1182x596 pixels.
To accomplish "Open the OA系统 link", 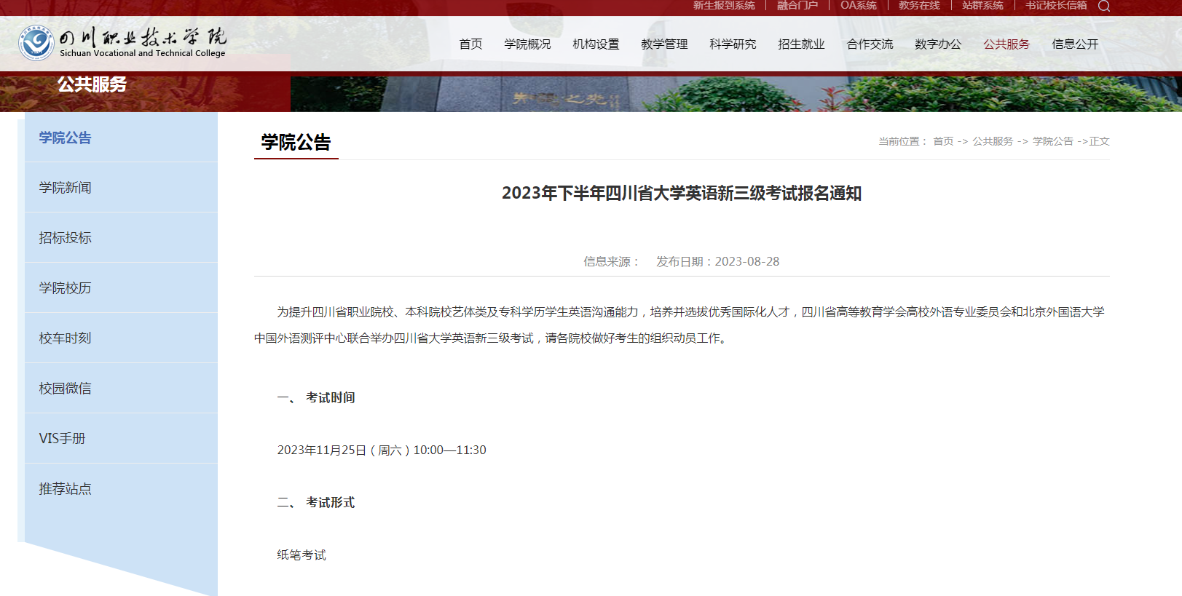I will point(858,6).
